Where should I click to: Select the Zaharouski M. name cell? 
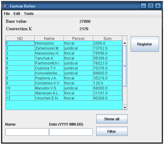point(49,48)
